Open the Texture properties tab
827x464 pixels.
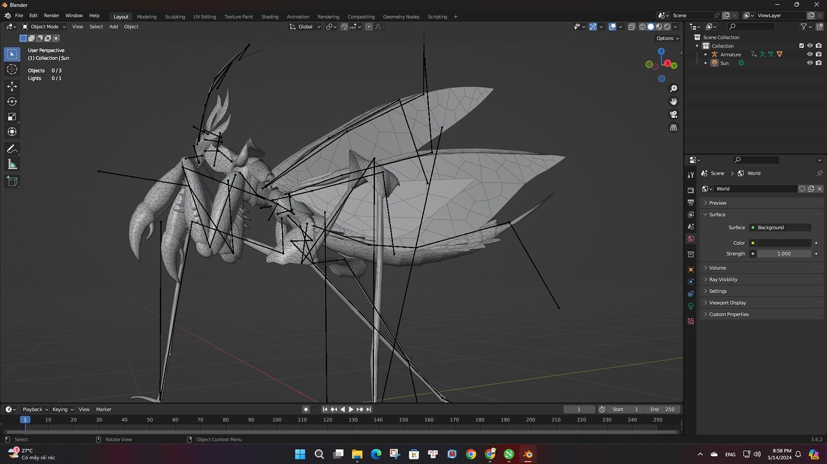[691, 321]
